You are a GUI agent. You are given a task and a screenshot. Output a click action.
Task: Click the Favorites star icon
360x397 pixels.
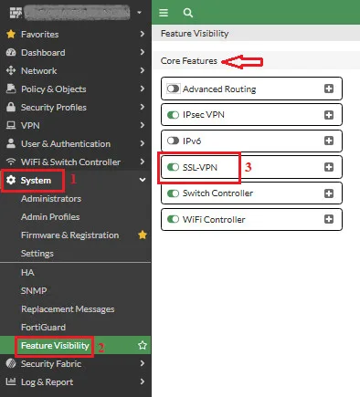point(11,34)
